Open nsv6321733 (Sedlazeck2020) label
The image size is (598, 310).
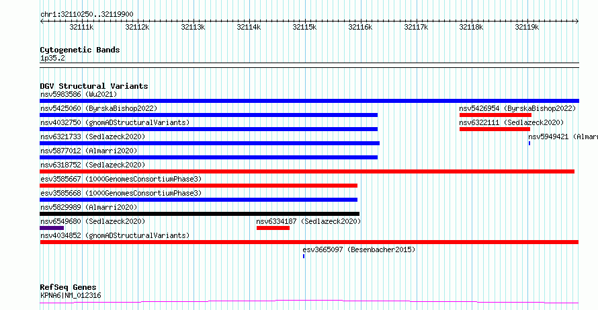point(93,137)
